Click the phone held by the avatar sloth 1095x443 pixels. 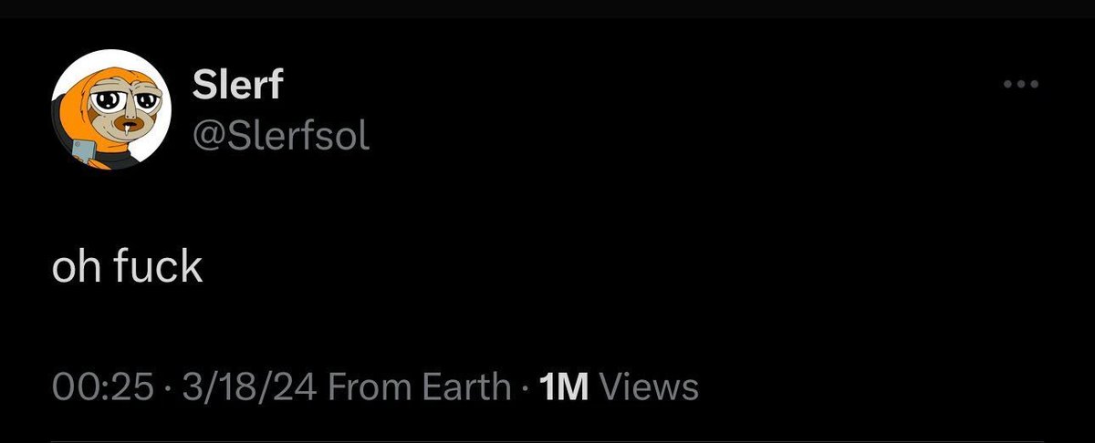point(80,152)
